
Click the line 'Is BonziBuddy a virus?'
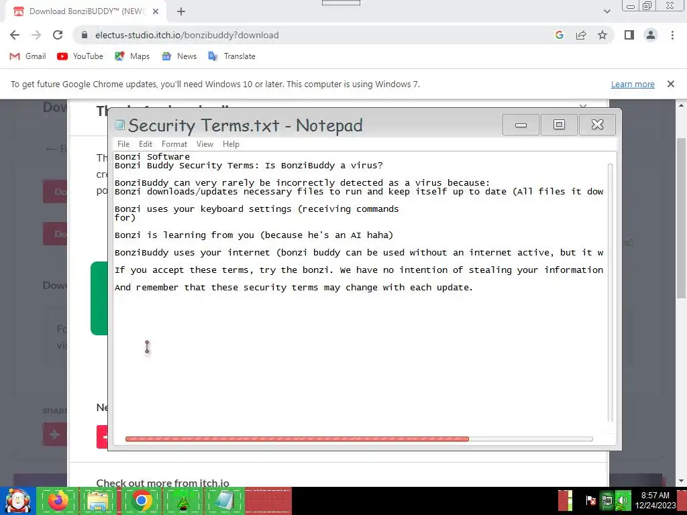[324, 166]
